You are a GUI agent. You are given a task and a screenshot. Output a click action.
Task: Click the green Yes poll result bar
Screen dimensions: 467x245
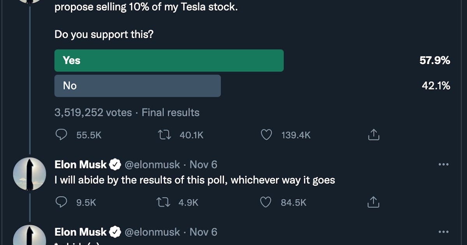pos(169,61)
